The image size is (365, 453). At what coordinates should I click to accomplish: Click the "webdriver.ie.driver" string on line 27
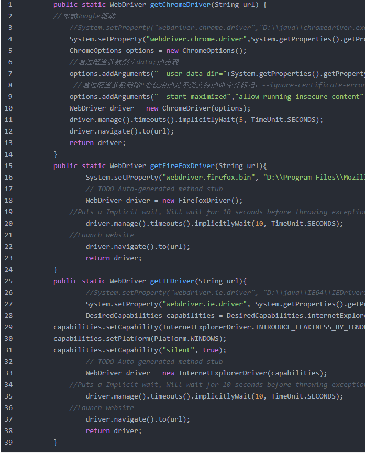coord(205,304)
